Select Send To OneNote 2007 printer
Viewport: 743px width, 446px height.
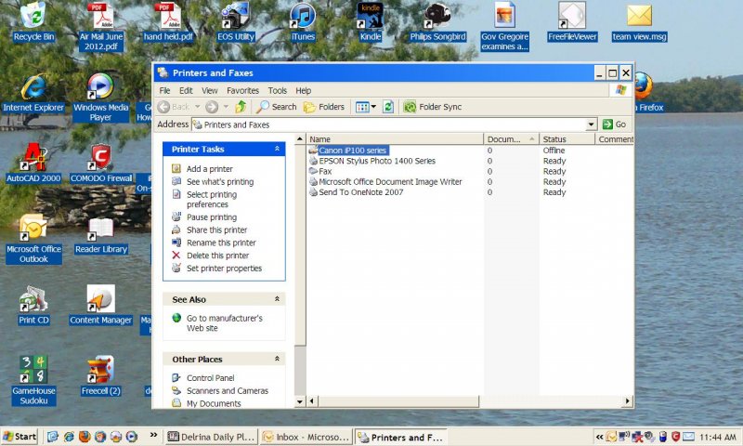coord(360,192)
